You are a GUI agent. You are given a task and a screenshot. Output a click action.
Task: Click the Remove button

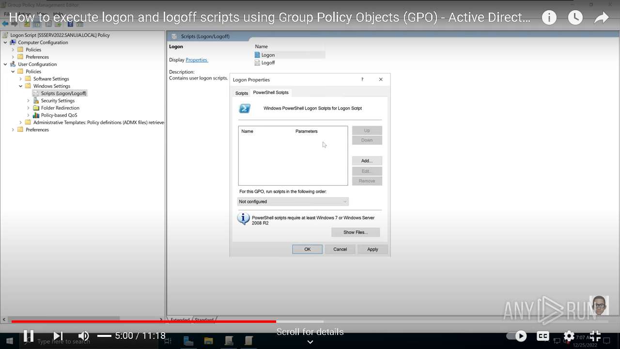coord(367,181)
